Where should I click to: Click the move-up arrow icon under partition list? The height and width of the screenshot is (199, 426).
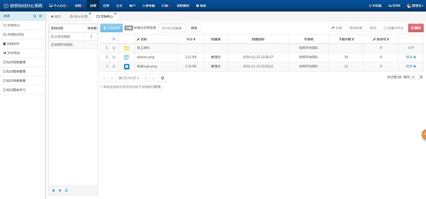tap(60, 190)
